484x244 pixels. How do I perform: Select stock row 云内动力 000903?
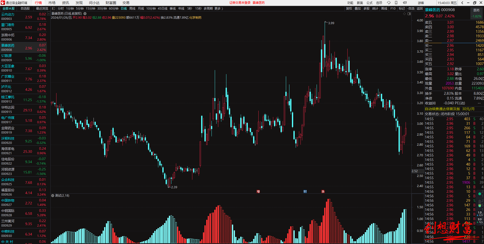coord(23,17)
